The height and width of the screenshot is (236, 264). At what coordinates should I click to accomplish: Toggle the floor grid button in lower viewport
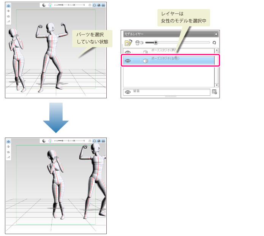[x=103, y=141]
